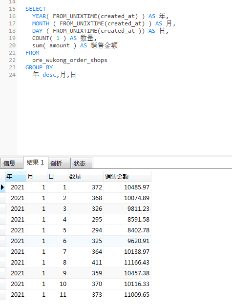The width and height of the screenshot is (232, 308).
Task: Select cell with amount 10138.97
Action: 127,252
